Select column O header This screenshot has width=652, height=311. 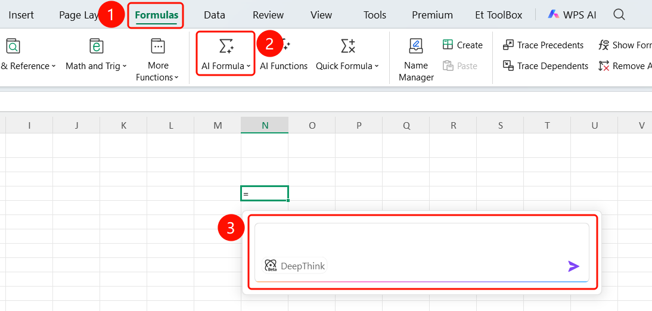(312, 125)
